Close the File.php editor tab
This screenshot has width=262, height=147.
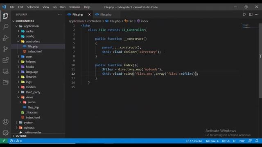tap(89, 15)
